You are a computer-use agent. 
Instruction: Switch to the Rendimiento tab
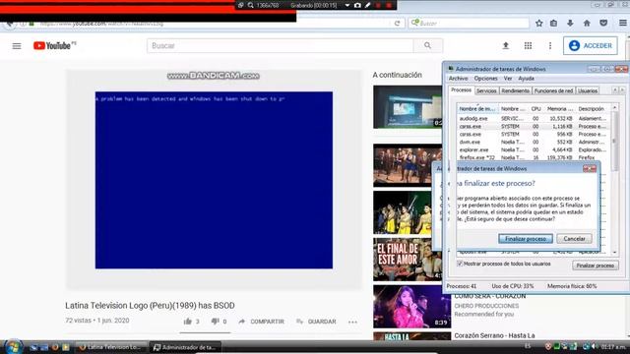click(x=515, y=90)
